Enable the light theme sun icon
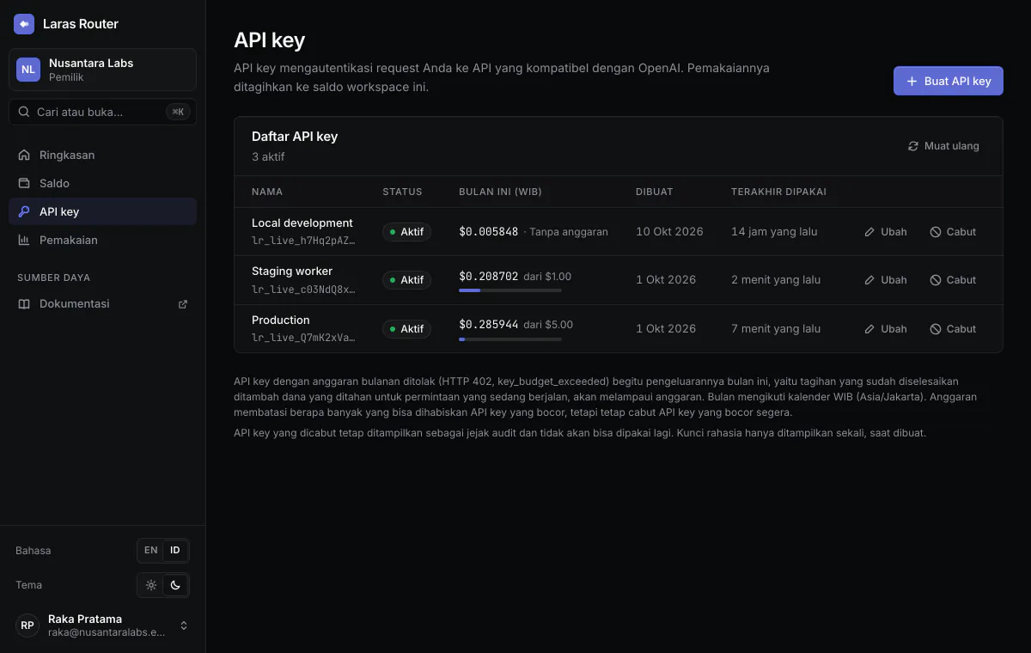 tap(151, 585)
